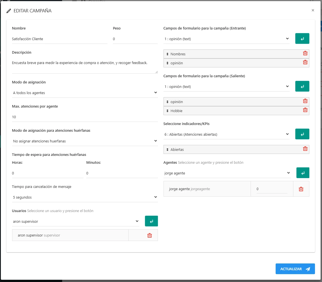322x282 pixels.
Task: Open Agentes selection dropdown
Action: click(227, 173)
